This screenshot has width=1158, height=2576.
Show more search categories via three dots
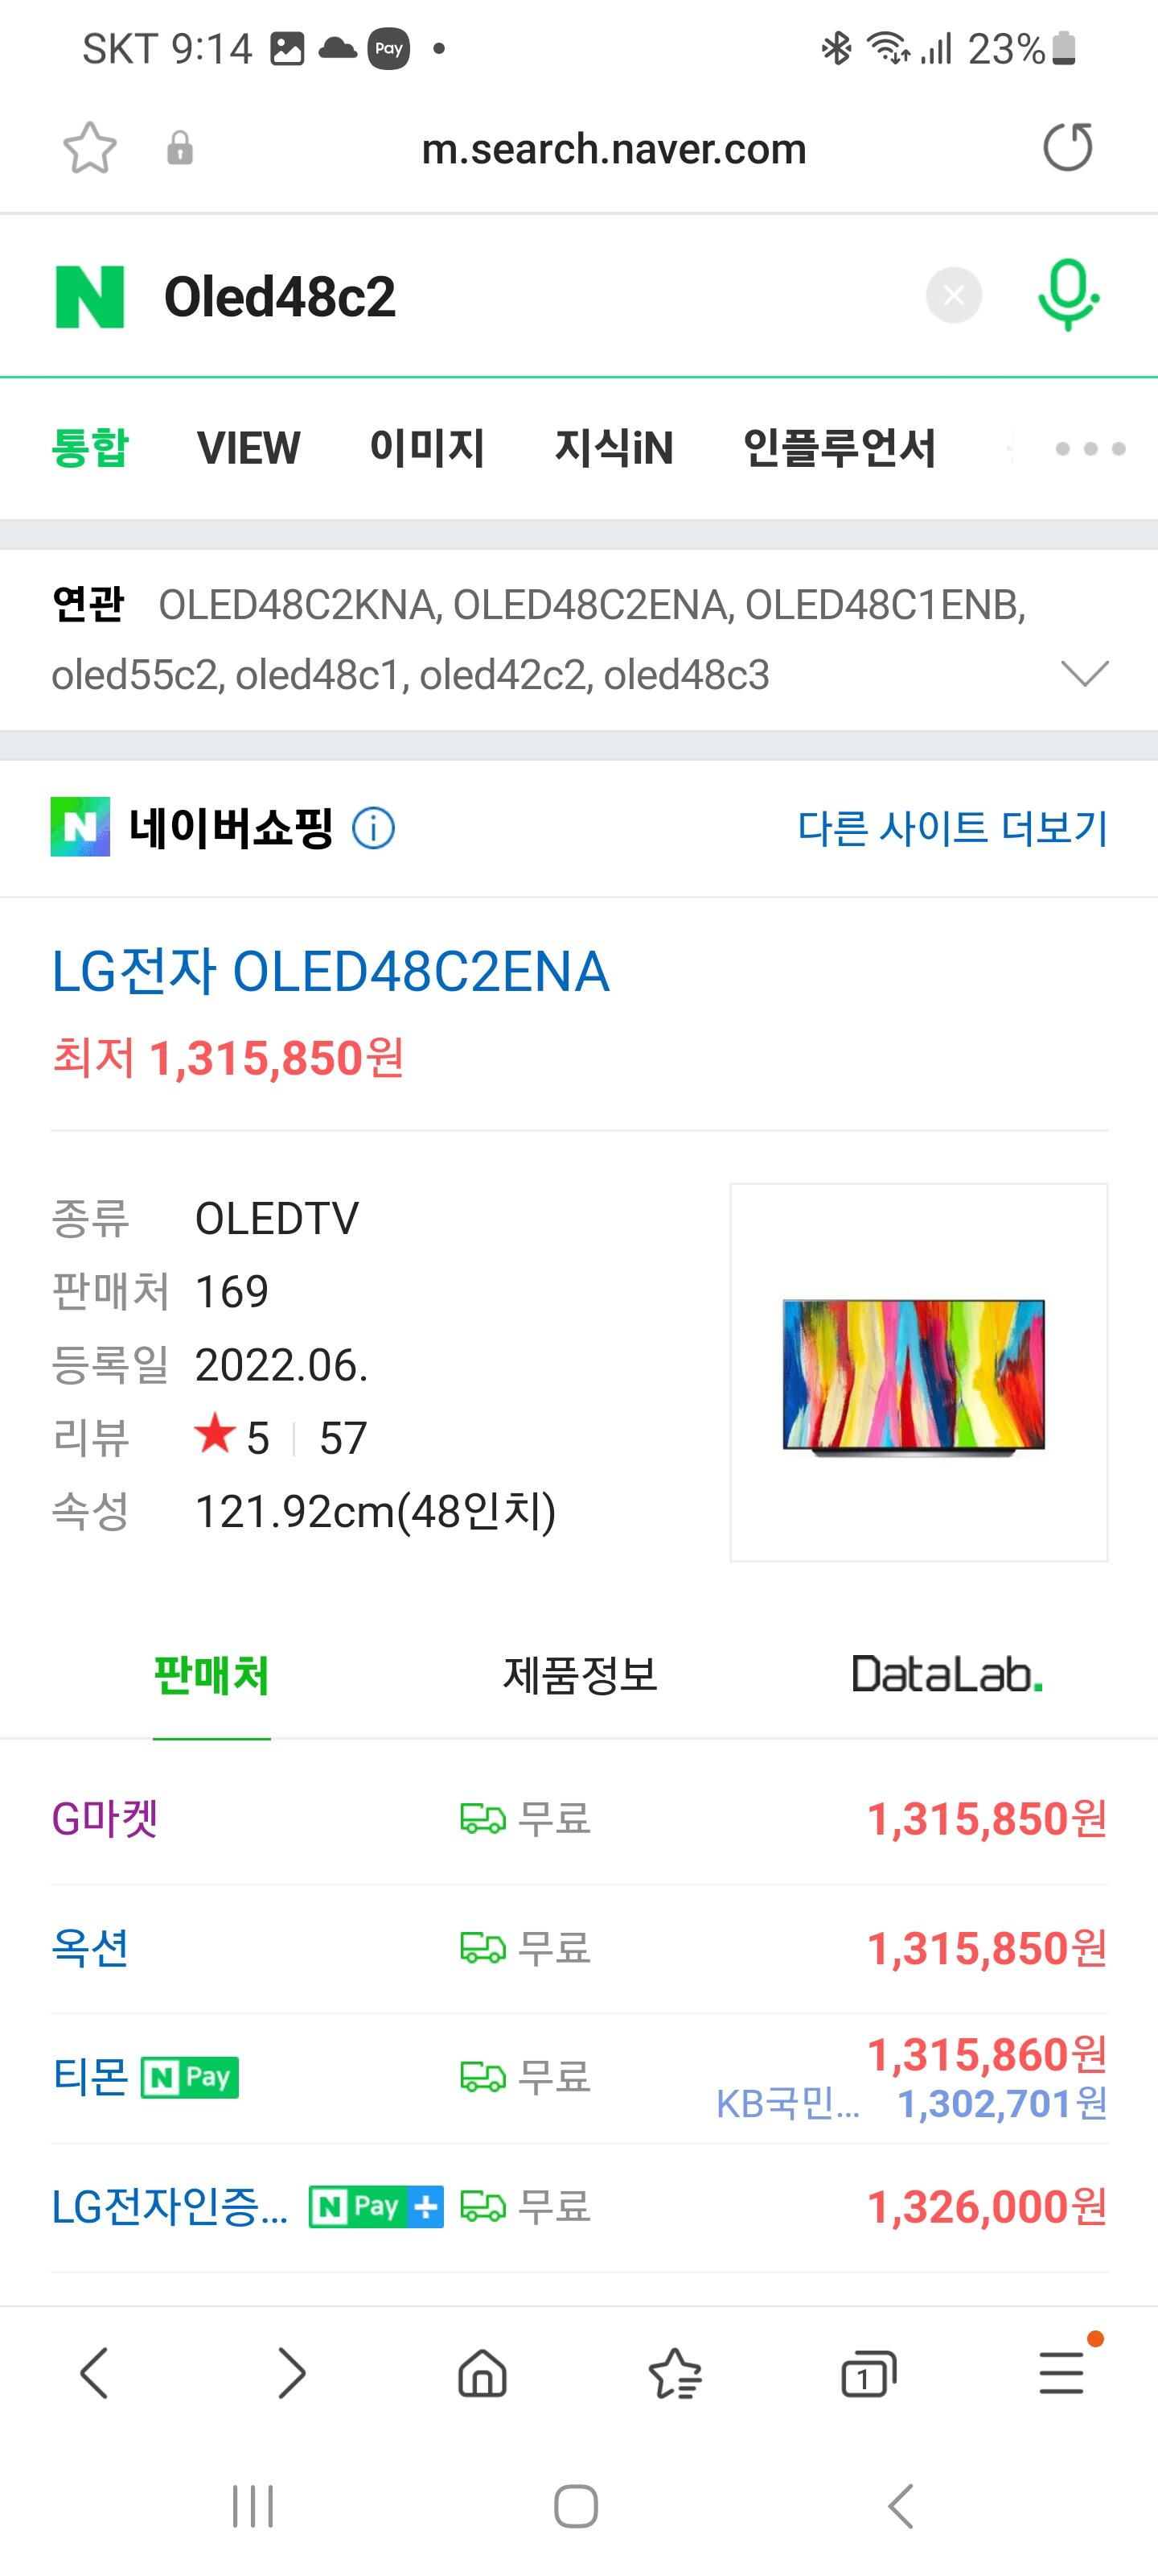pos(1089,449)
